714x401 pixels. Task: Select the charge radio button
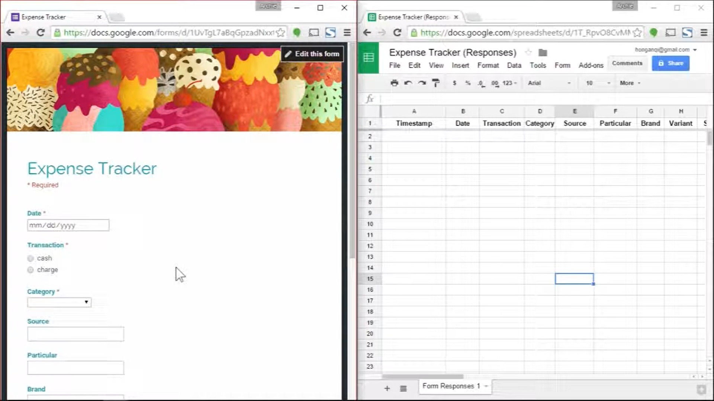coord(30,269)
